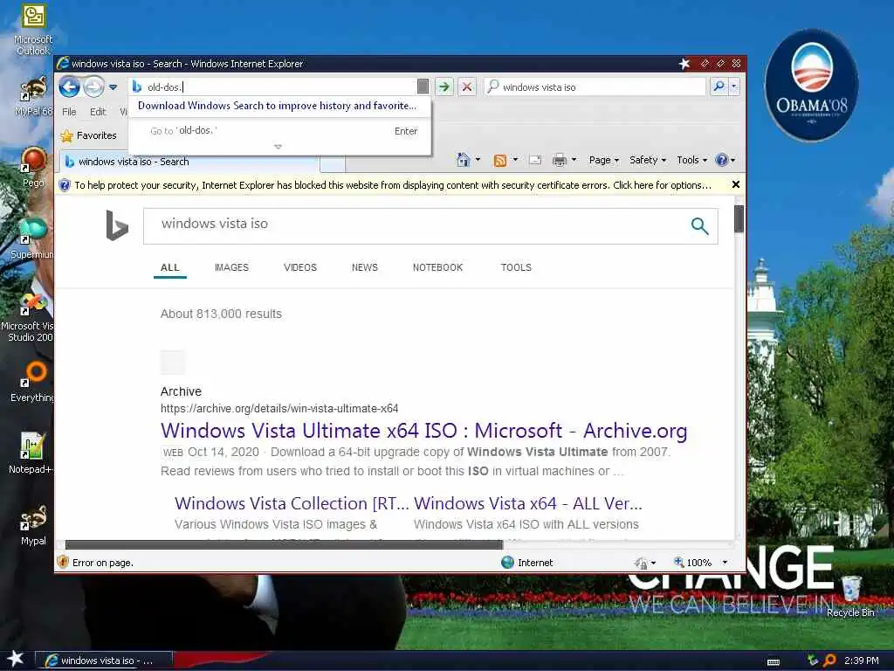Click 'Download Windows Search to improve history' link
Image resolution: width=894 pixels, height=671 pixels.
(277, 106)
